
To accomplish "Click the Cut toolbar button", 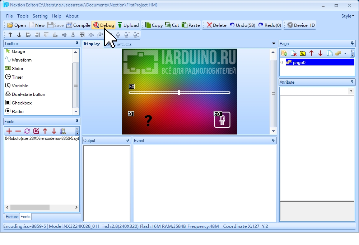I will point(172,25).
